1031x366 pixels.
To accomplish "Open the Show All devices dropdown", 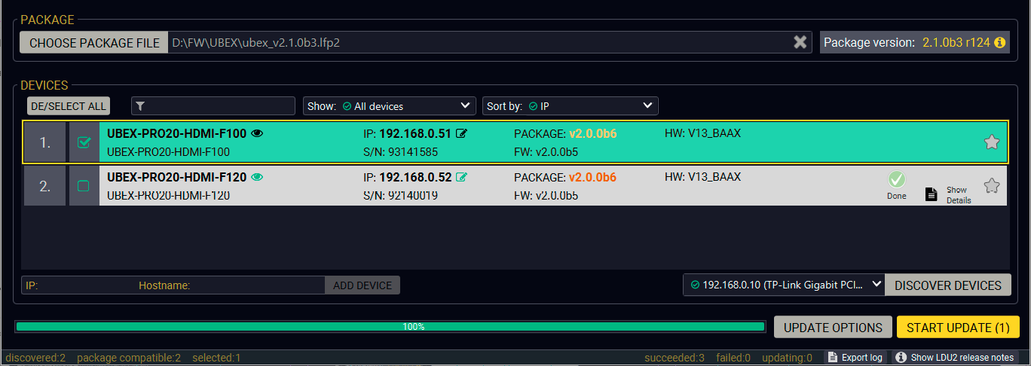I will click(390, 106).
